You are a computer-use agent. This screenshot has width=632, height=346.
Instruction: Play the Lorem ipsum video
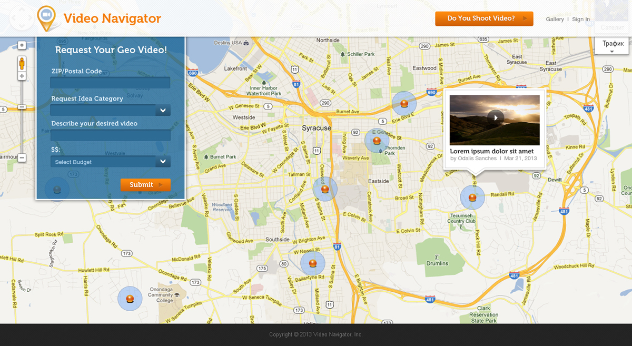point(495,118)
